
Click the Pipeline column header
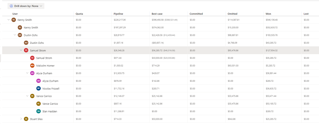point(118,14)
